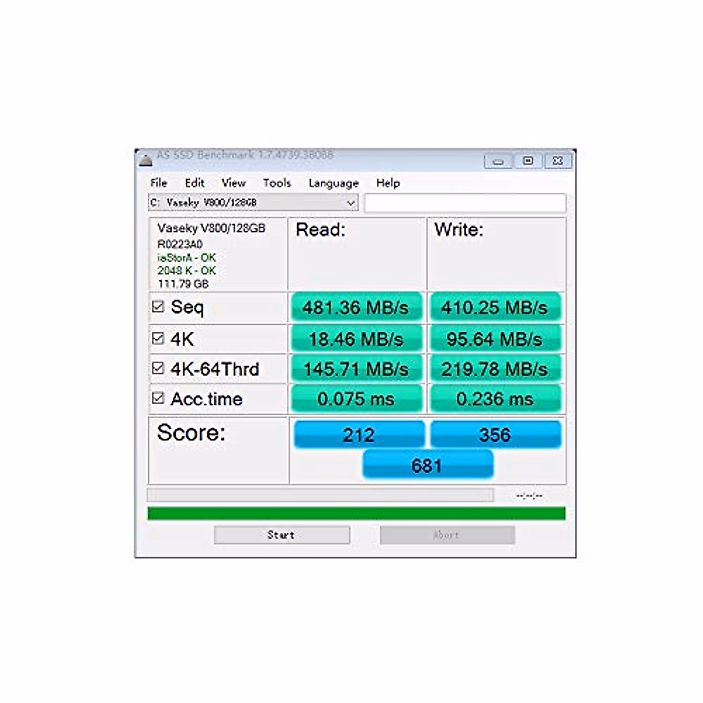Disable the 4K-64Thrd test checkbox
This screenshot has height=703, width=703.
[158, 368]
